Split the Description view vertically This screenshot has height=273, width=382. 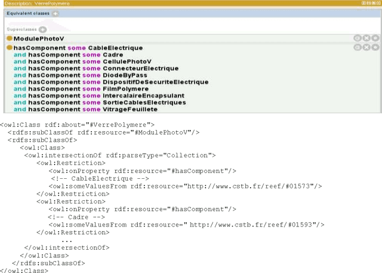(x=363, y=3)
